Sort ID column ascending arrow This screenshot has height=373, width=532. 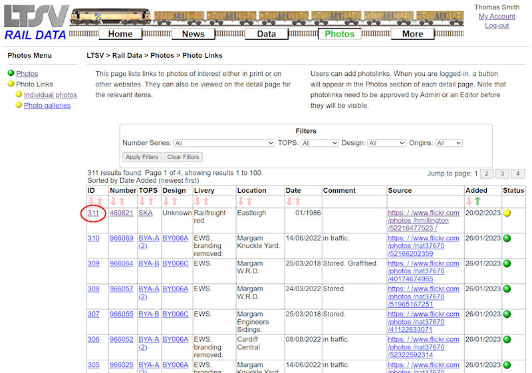click(x=100, y=201)
